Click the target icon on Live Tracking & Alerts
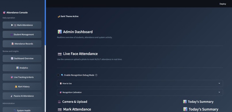232x112 pixels. (x=12, y=77)
